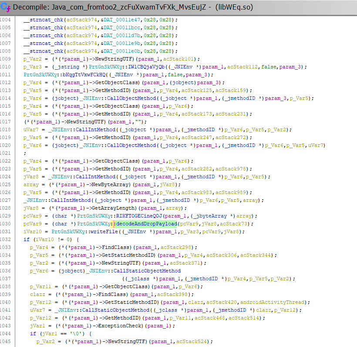Click clazz assignment on line 1039

(x=37, y=294)
